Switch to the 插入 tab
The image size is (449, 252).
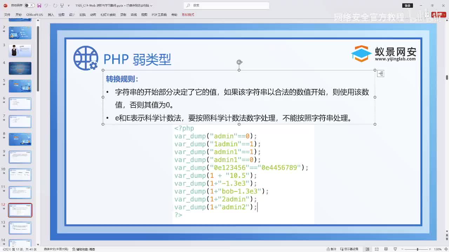click(x=51, y=15)
